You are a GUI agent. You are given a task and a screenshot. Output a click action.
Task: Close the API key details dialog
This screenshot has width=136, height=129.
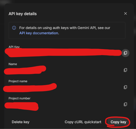click(125, 14)
